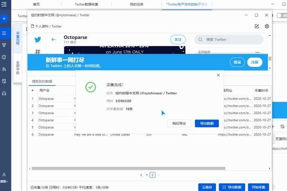Select the 提取到的数据 tab
The width and height of the screenshot is (287, 191).
pos(42,82)
